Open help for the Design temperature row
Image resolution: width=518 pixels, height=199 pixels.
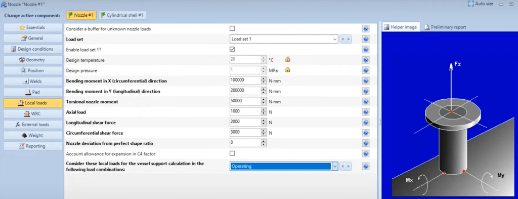[x=365, y=60]
